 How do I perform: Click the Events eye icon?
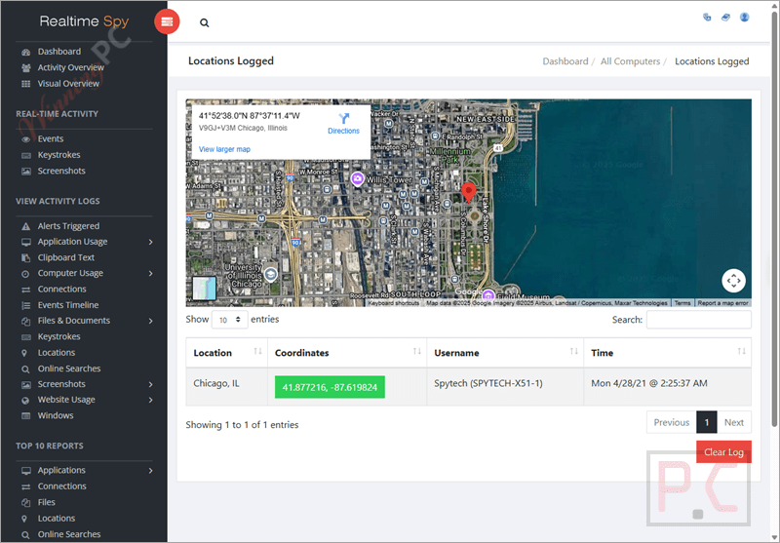pos(26,139)
